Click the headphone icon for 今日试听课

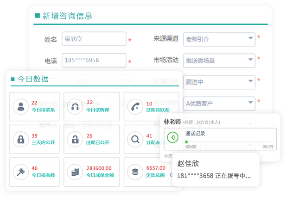(x=76, y=107)
